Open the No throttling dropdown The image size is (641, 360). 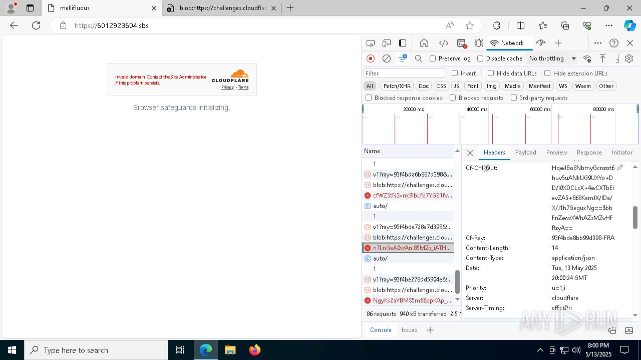(552, 58)
